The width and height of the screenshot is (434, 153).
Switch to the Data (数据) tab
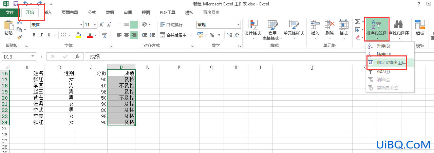[x=110, y=13]
